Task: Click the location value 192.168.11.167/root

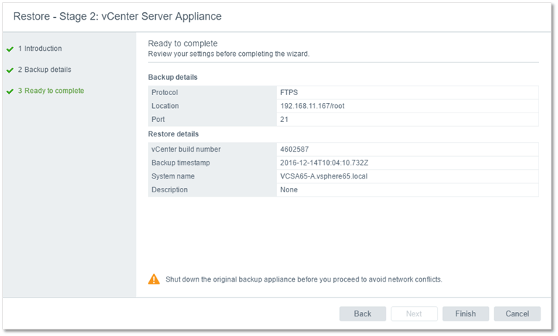Action: [x=312, y=106]
